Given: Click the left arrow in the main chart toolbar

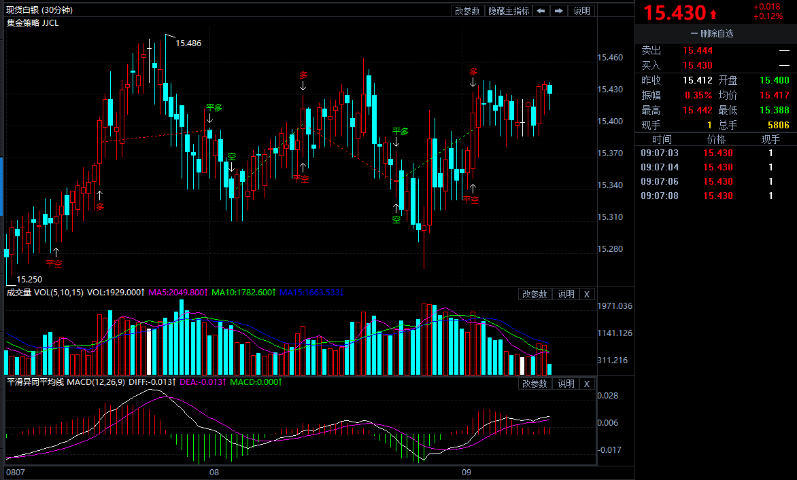Looking at the screenshot, I should [541, 11].
